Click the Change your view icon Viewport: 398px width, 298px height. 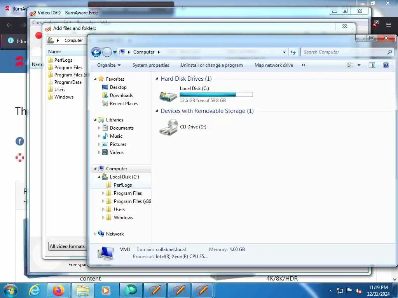pos(351,65)
